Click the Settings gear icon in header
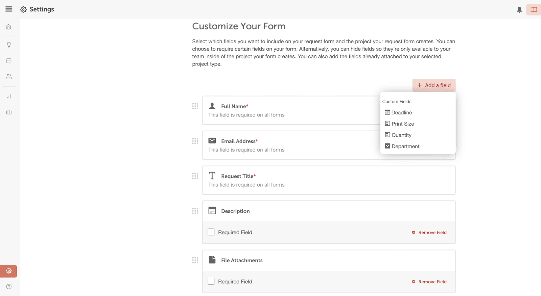541x296 pixels. point(23,9)
